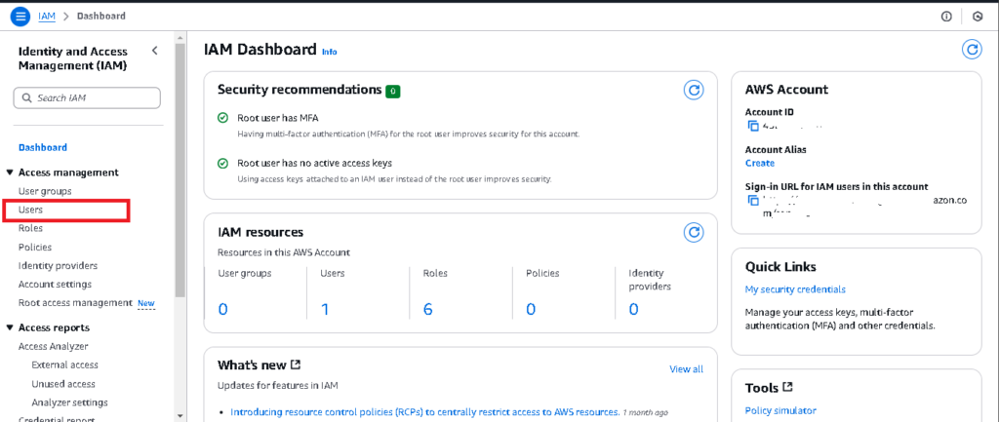
Task: Click the green check beside Root user has MFA
Action: coord(222,118)
